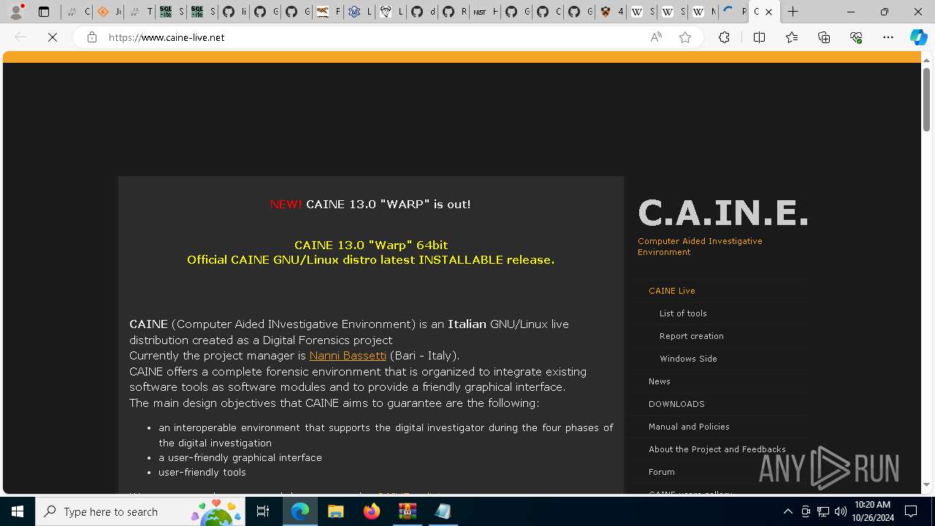Open the Forum sidebar link

(x=661, y=472)
